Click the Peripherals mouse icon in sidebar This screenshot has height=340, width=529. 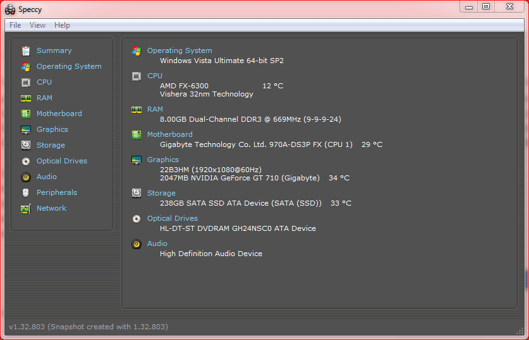pos(26,192)
